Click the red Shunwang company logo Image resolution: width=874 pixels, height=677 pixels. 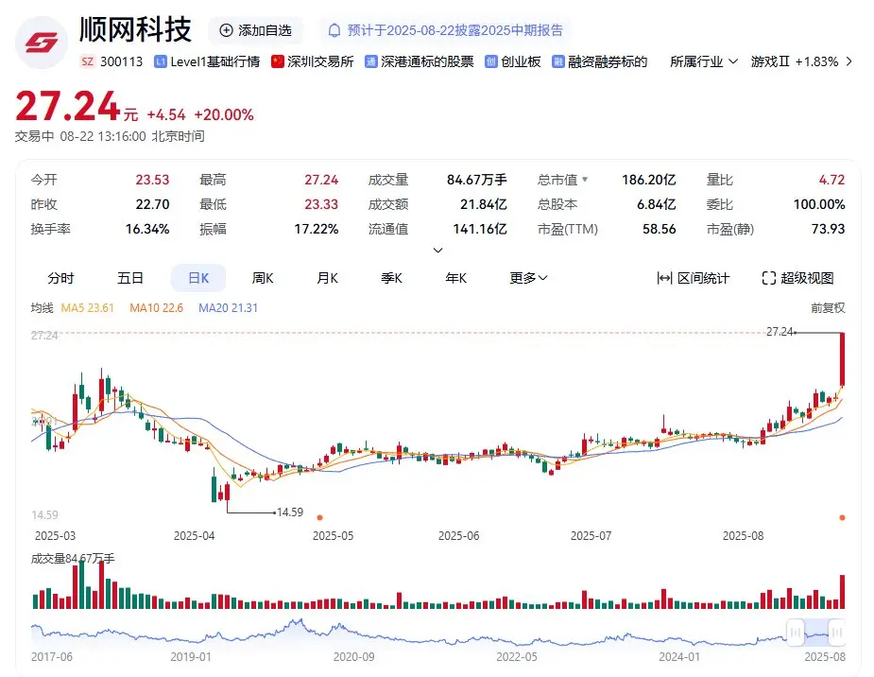42,43
